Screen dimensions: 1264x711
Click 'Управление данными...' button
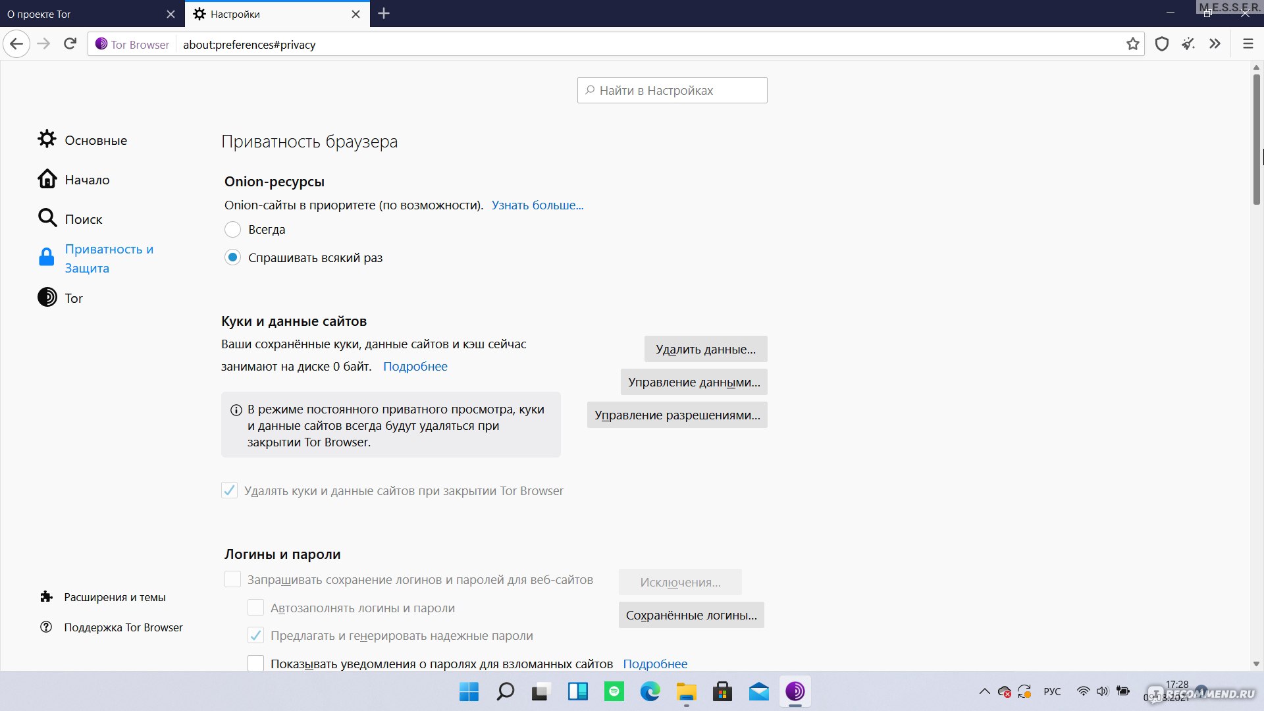pos(694,382)
